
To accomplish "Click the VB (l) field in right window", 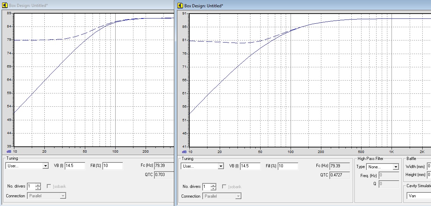I will (250, 166).
